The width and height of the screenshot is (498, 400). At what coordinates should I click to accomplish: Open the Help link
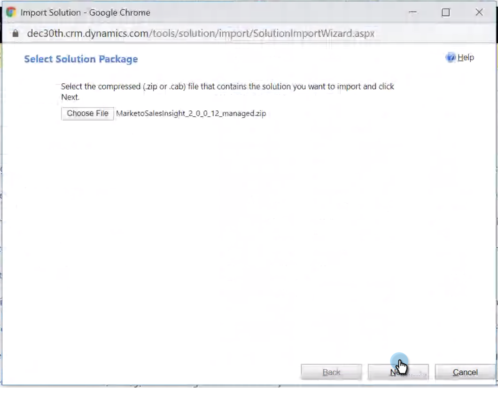pos(466,58)
